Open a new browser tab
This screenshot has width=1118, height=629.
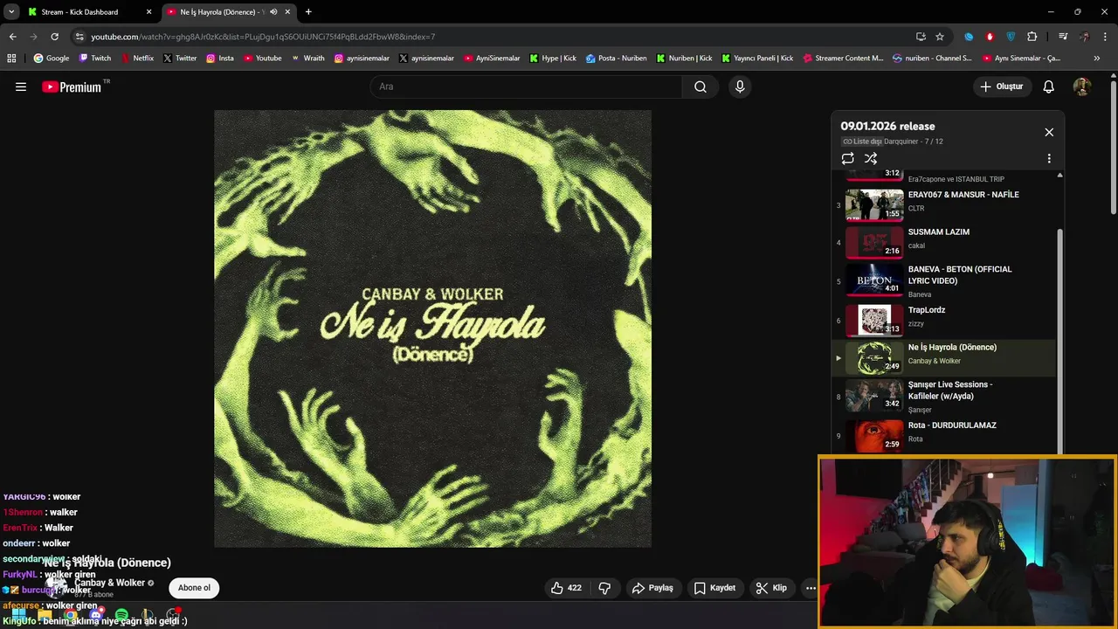point(308,12)
